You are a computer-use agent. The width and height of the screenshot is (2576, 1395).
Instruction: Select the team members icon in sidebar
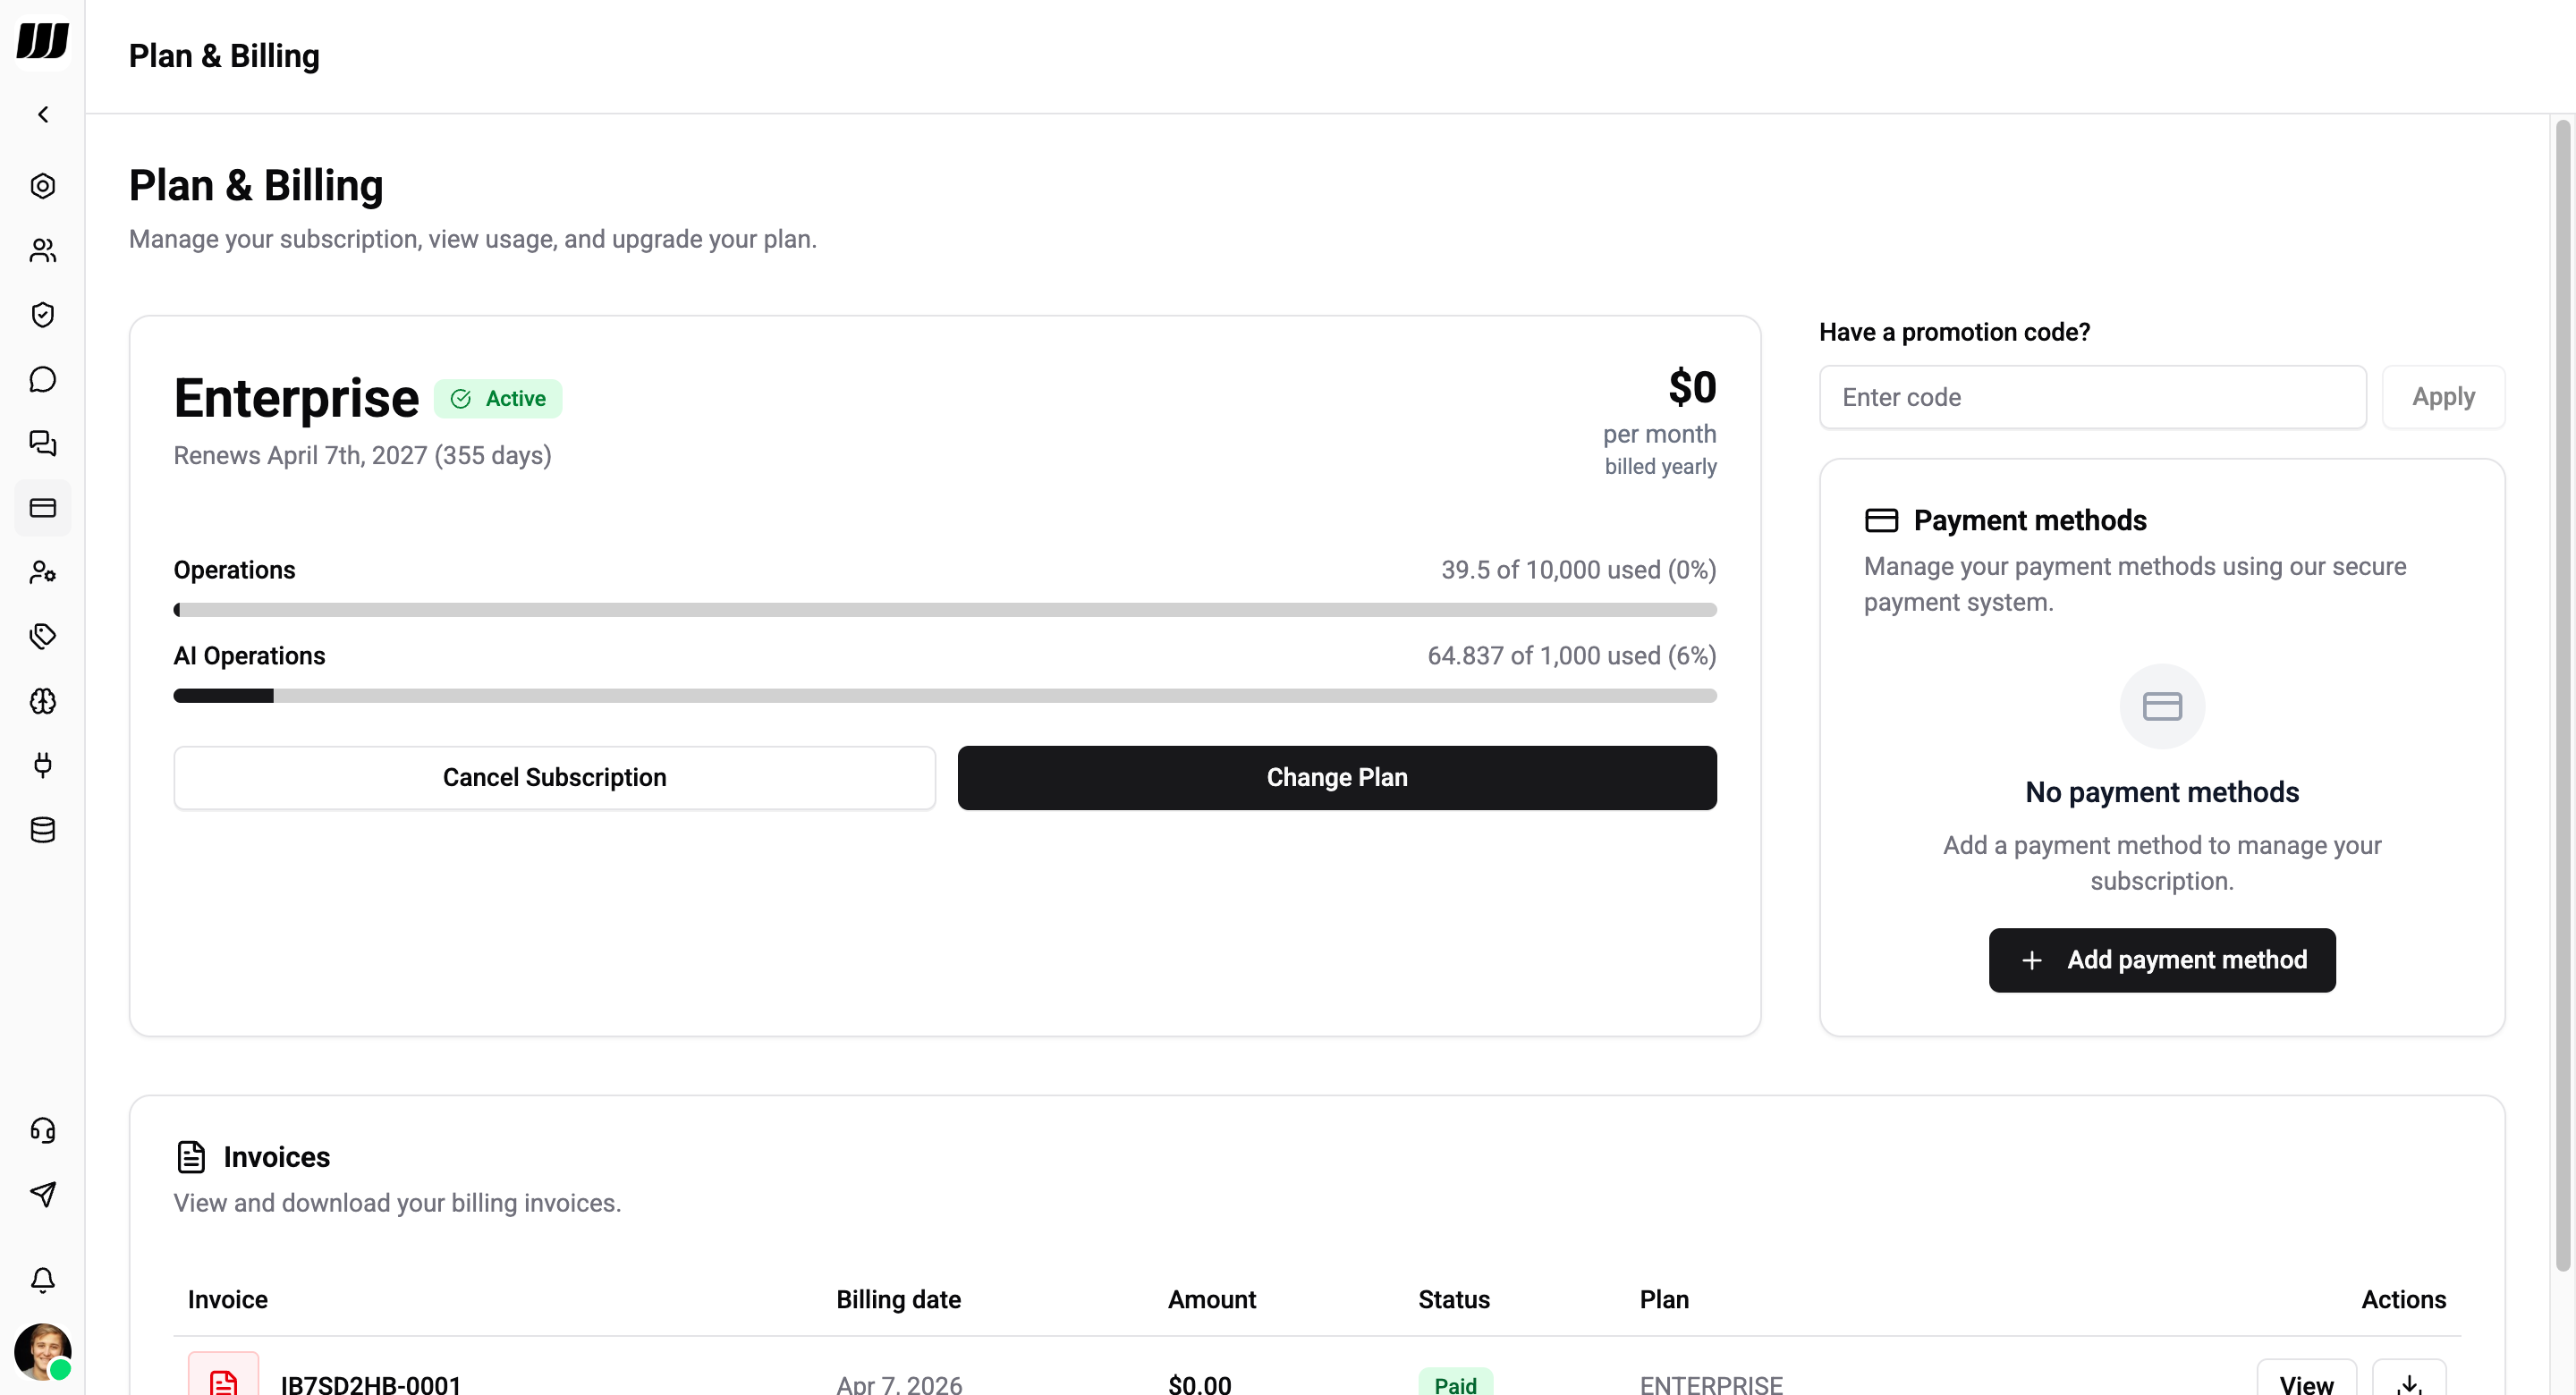[43, 250]
